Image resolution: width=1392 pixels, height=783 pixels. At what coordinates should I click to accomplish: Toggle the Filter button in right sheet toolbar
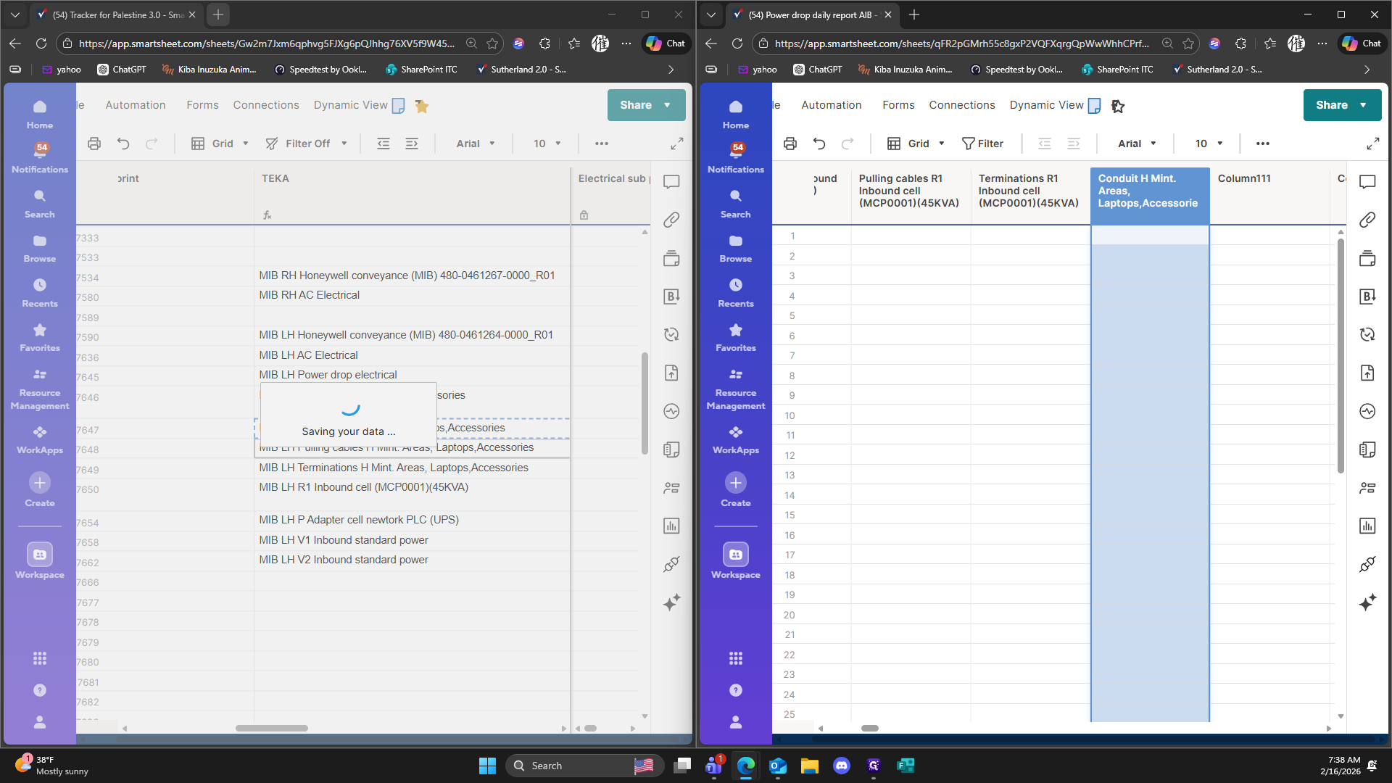tap(982, 144)
